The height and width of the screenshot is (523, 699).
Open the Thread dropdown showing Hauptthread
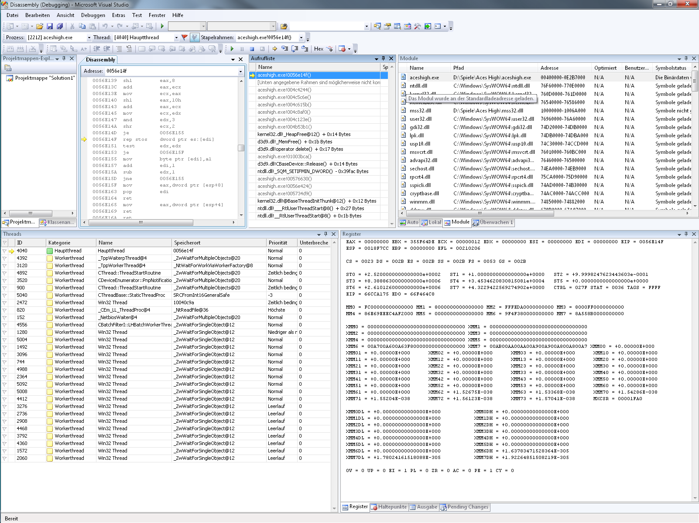click(x=176, y=37)
